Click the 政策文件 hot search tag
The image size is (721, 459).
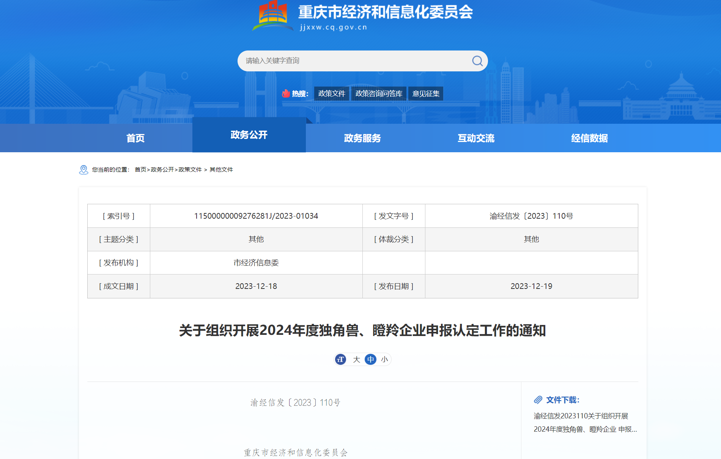pyautogui.click(x=331, y=93)
